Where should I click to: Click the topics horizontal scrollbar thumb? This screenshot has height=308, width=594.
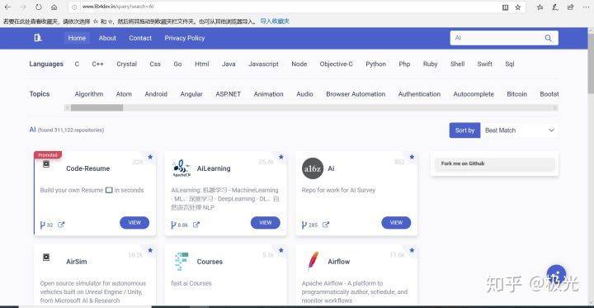[97, 107]
